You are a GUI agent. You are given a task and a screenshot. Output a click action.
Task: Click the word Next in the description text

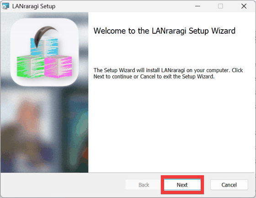99,77
